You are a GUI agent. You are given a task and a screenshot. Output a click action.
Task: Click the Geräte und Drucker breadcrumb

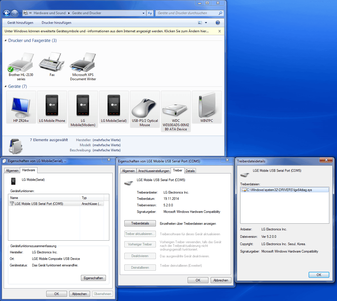point(87,13)
